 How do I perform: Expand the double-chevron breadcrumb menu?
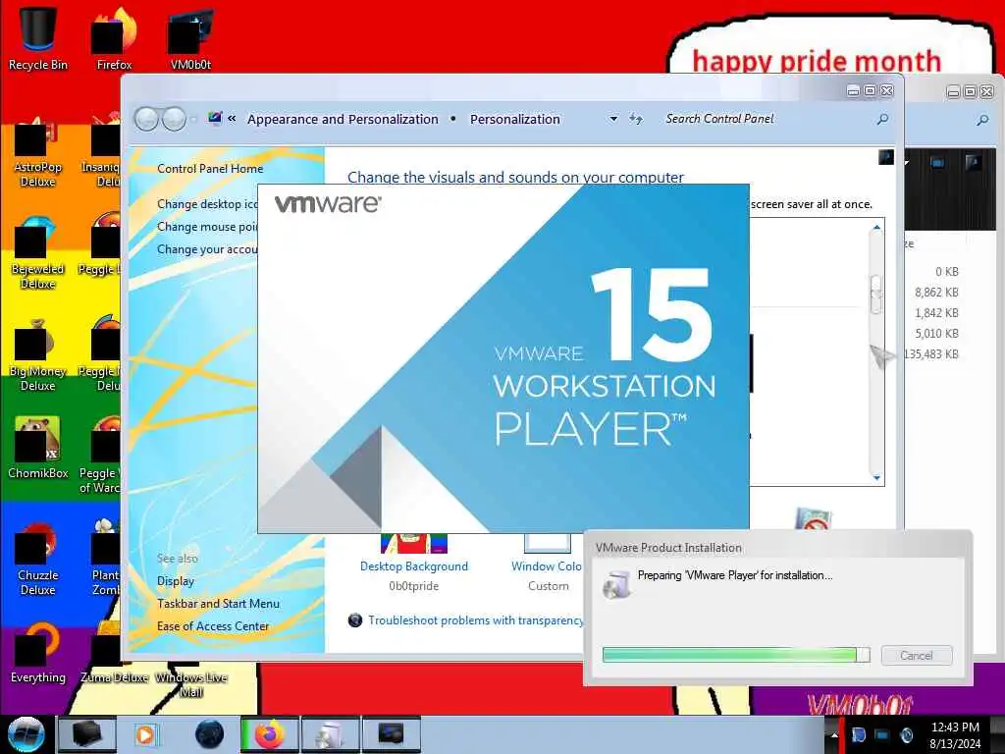[232, 119]
